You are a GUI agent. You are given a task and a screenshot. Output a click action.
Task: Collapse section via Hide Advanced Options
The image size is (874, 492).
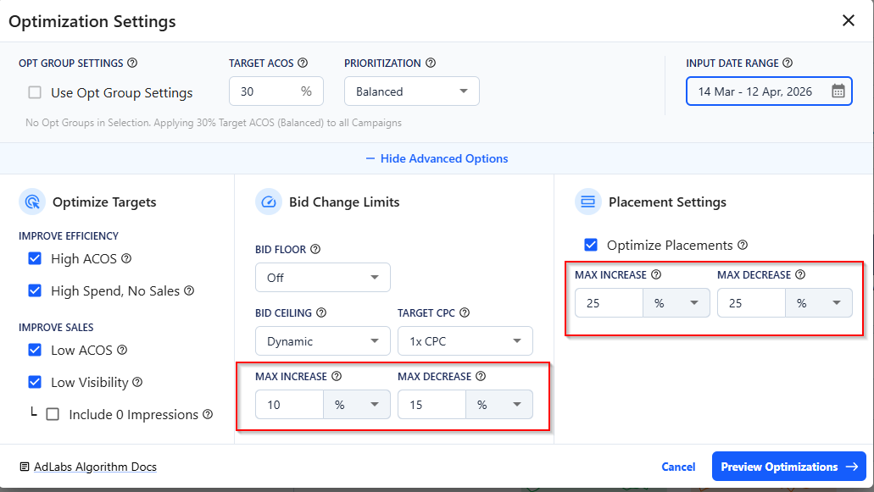pos(437,158)
